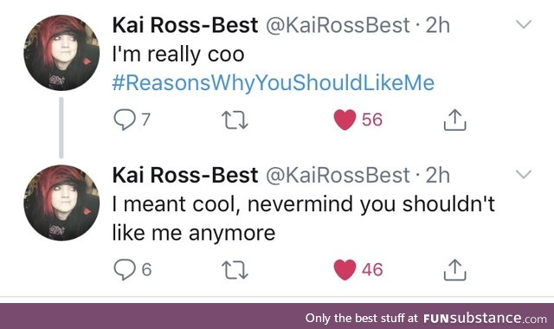The width and height of the screenshot is (554, 329).
Task: Unlike the second tweet's red heart
Action: point(345,269)
